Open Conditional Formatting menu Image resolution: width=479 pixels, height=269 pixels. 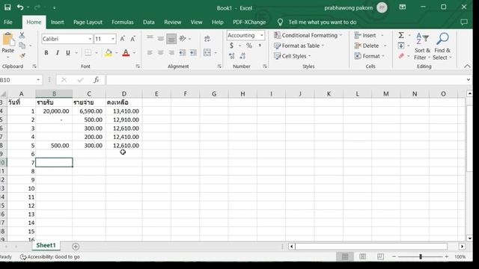point(308,35)
